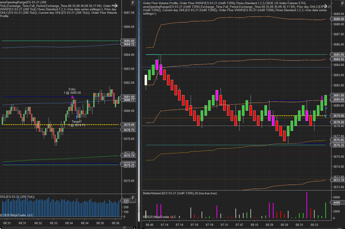Click the 08:36 time label on left chart
Viewport: 345px width, 229px height.
coord(115,223)
